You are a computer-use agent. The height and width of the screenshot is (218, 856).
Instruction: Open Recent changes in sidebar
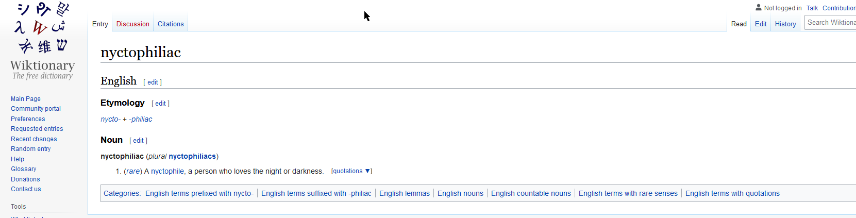pyautogui.click(x=34, y=139)
